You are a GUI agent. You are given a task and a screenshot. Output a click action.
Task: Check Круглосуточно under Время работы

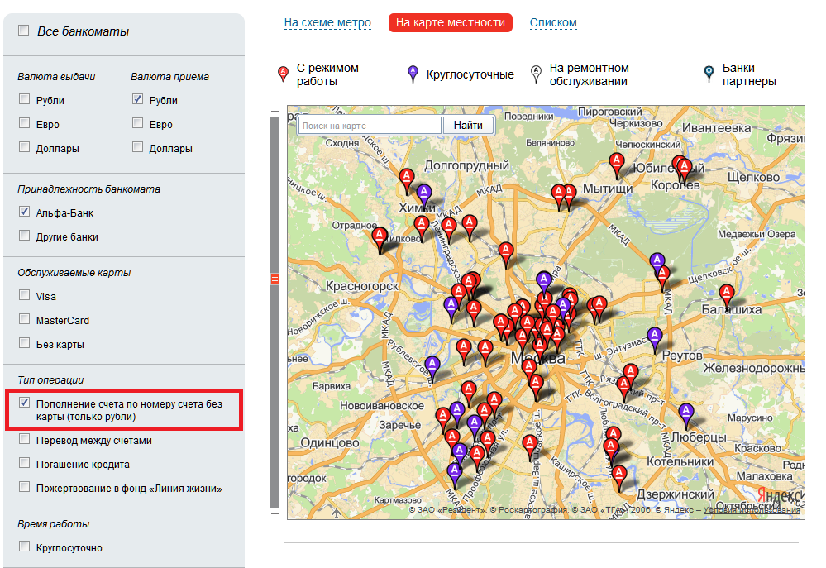(24, 547)
